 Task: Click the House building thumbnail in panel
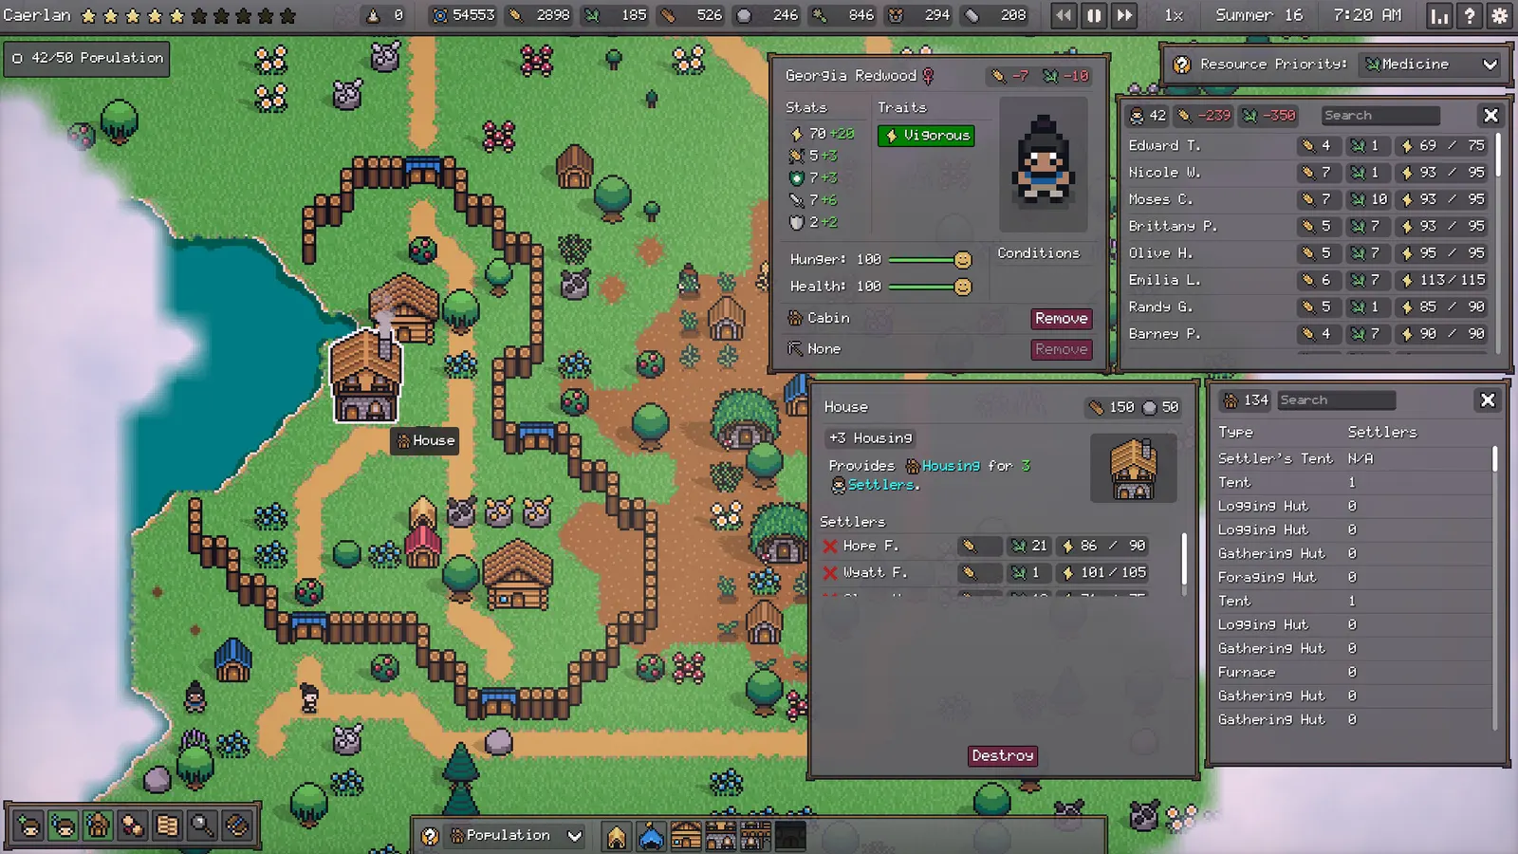pyautogui.click(x=1134, y=468)
